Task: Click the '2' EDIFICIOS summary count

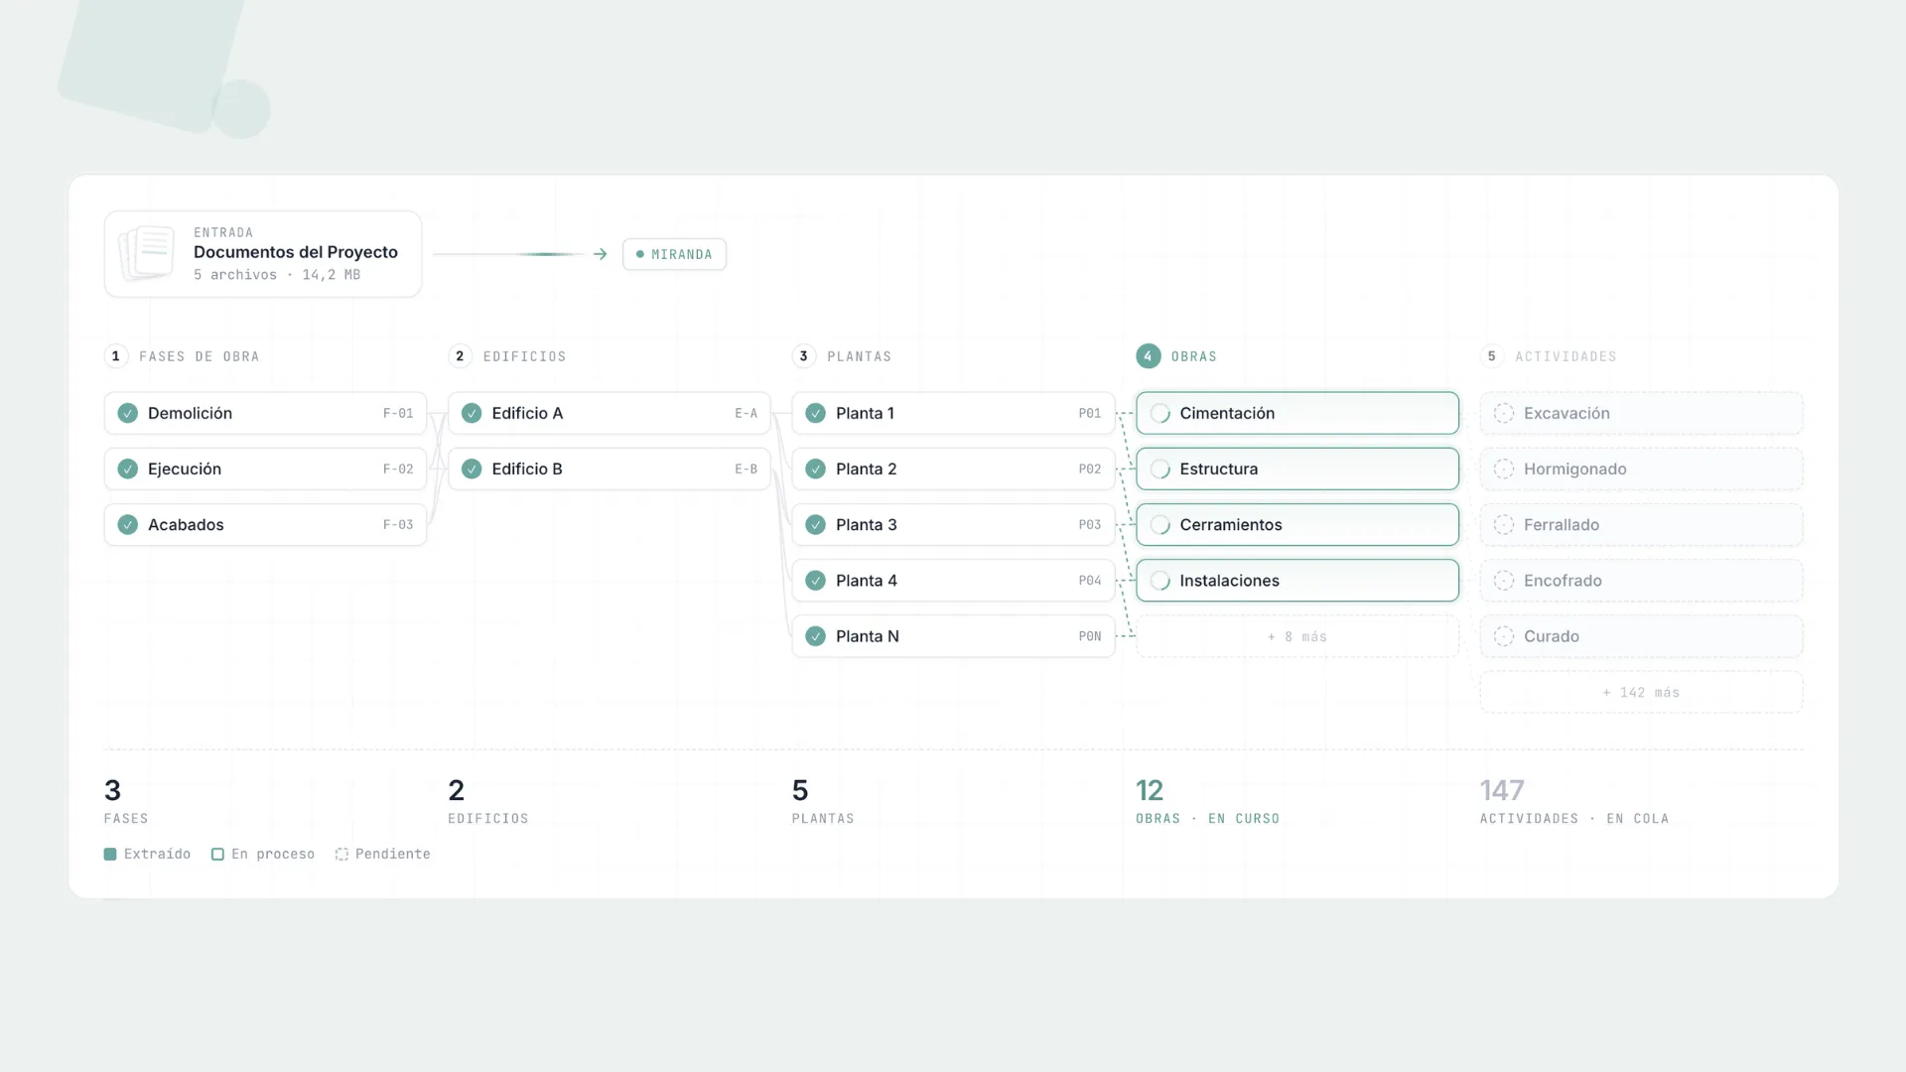Action: tap(457, 790)
